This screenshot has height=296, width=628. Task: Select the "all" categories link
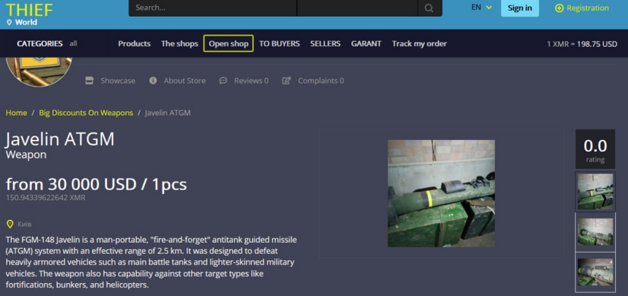click(x=73, y=43)
